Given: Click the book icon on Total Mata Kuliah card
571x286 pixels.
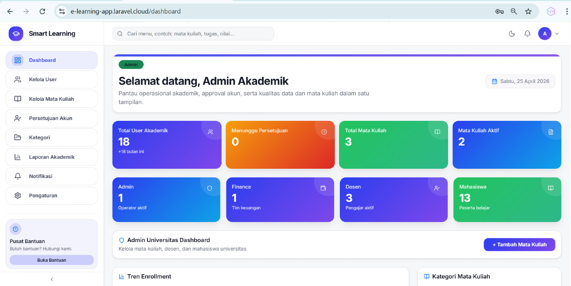Looking at the screenshot, I should coord(437,132).
